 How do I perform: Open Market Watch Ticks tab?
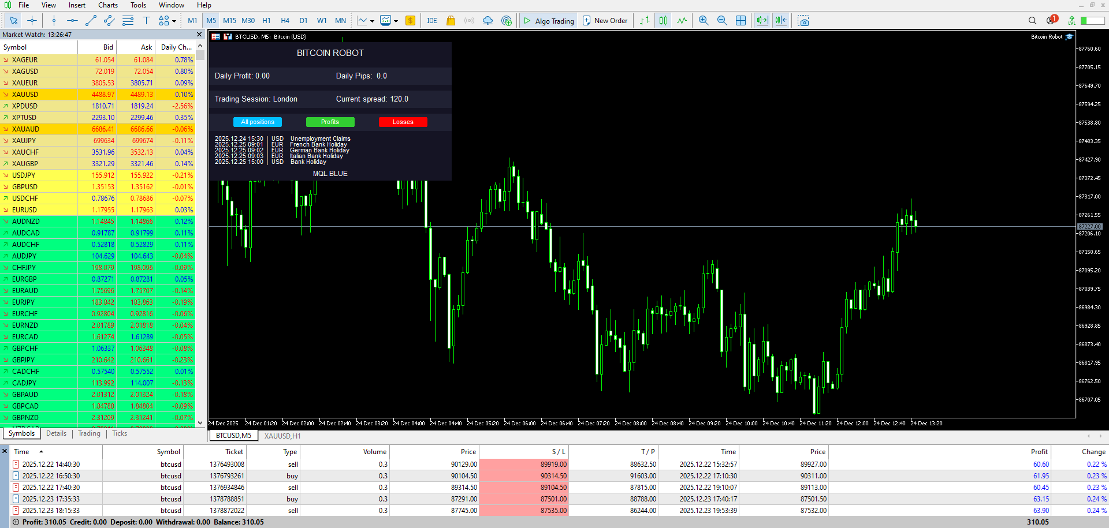120,433
